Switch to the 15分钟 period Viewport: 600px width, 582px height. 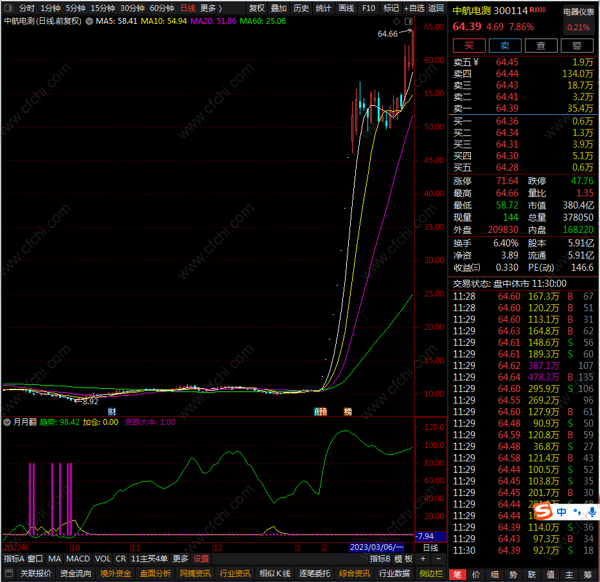[x=103, y=8]
